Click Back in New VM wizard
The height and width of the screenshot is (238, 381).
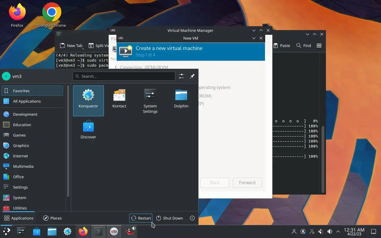point(215,183)
